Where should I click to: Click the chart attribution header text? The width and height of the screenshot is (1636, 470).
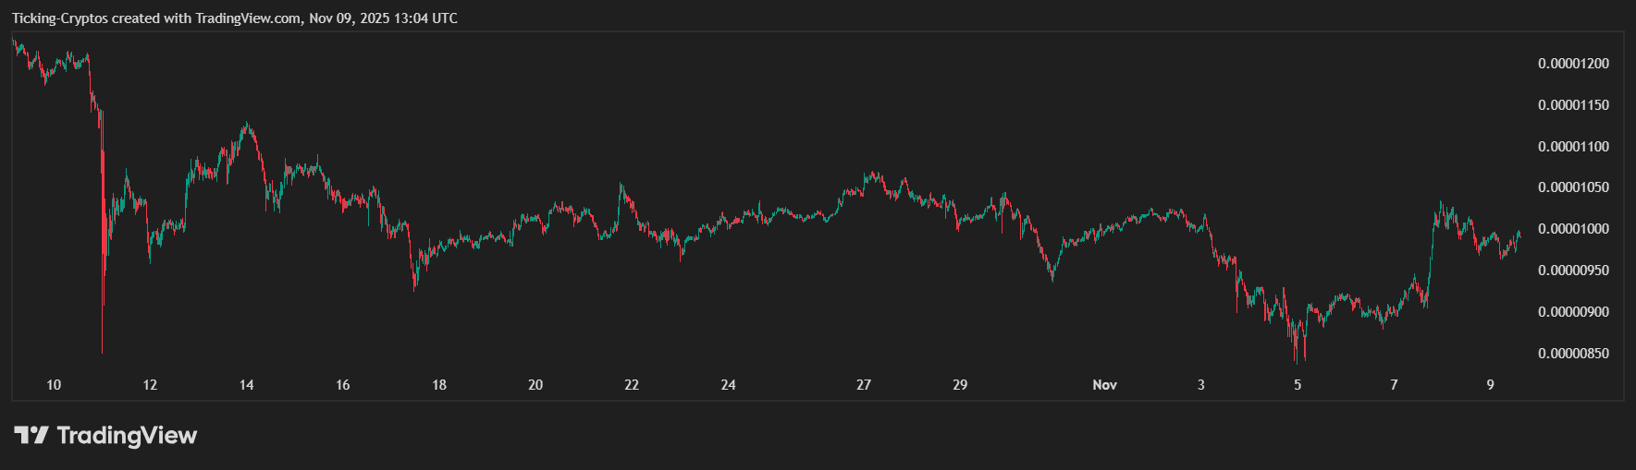235,18
